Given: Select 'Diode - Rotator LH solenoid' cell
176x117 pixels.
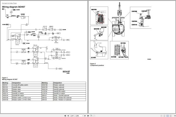Looking at the screenshot, I should pos(70,100).
